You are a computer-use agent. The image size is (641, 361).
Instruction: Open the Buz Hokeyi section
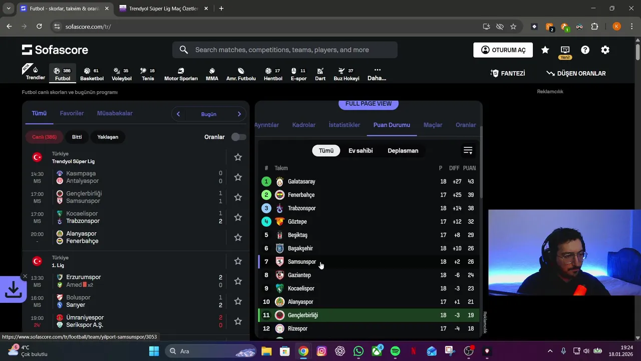coord(347,74)
